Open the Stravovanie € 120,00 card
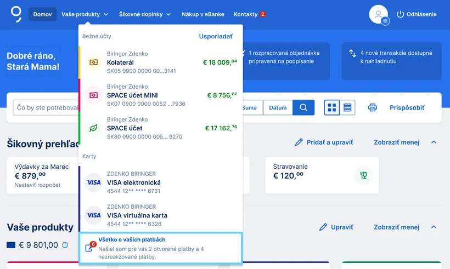Screen dimensions: 450x269 pyautogui.click(x=322, y=175)
